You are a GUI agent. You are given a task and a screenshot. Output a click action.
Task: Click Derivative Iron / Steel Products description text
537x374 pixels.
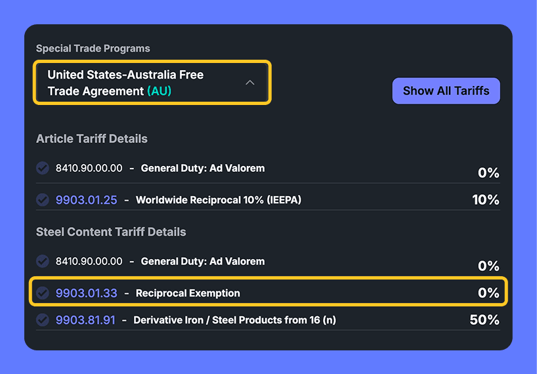point(234,320)
